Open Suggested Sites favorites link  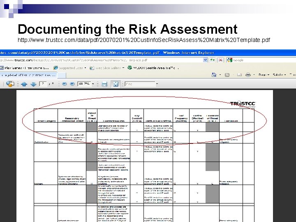click(x=68, y=68)
